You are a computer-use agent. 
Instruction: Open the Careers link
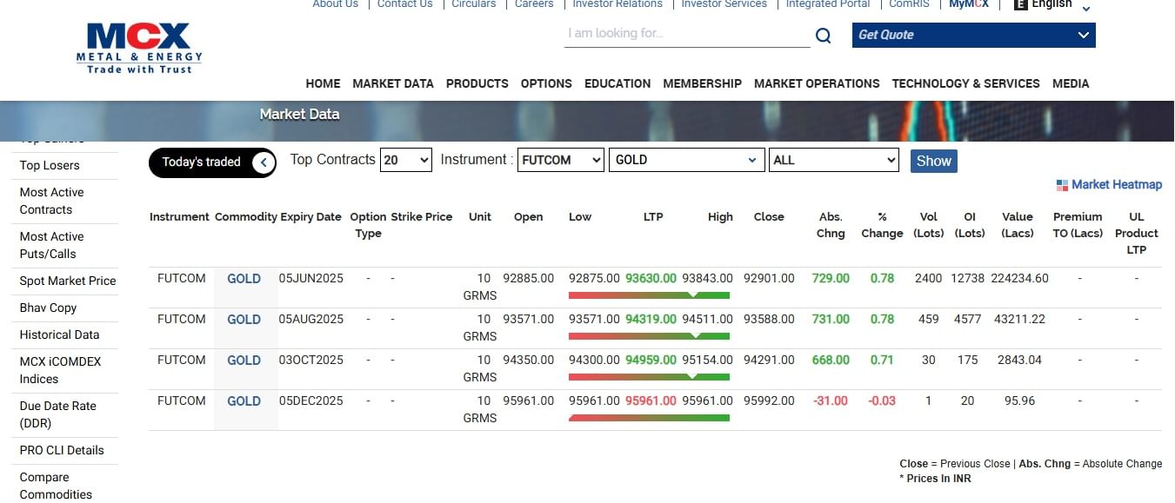(534, 4)
